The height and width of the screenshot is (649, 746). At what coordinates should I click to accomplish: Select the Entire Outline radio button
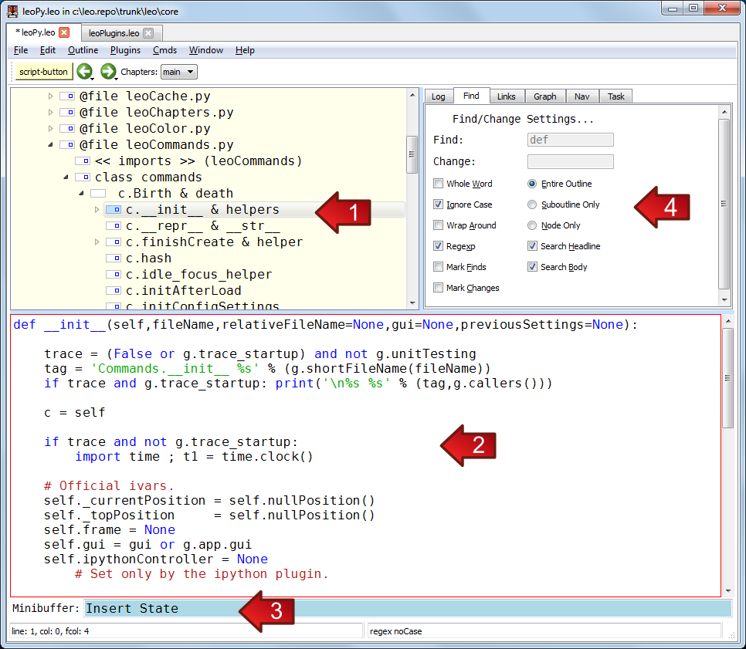click(x=532, y=184)
